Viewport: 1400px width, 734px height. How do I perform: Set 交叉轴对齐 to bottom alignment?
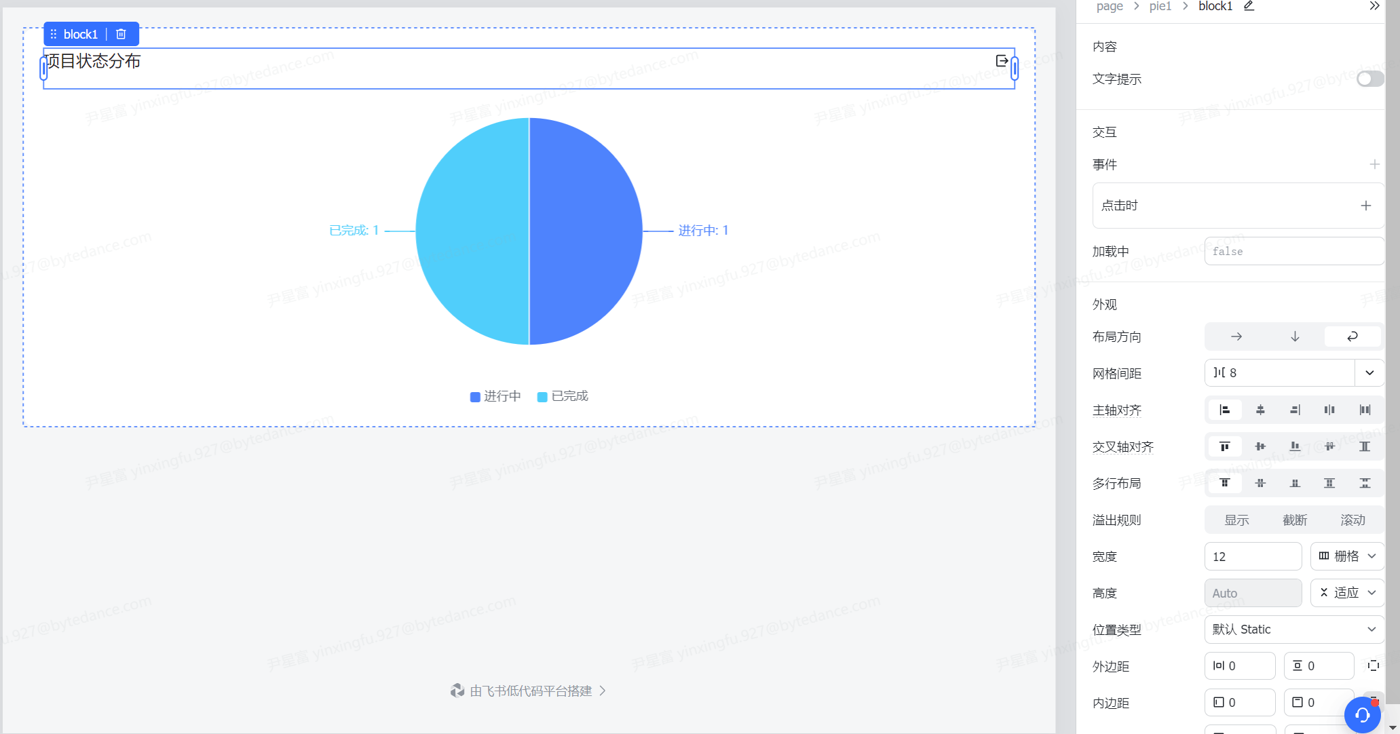pyautogui.click(x=1295, y=446)
